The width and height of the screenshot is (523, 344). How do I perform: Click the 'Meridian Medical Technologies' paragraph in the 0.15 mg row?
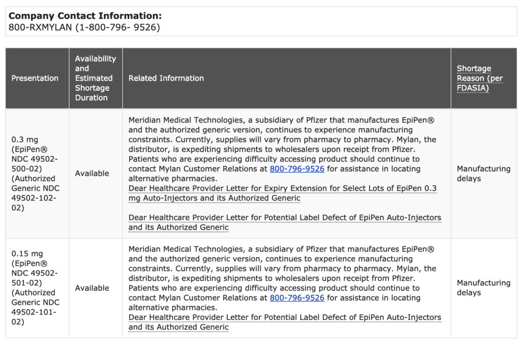coord(282,278)
